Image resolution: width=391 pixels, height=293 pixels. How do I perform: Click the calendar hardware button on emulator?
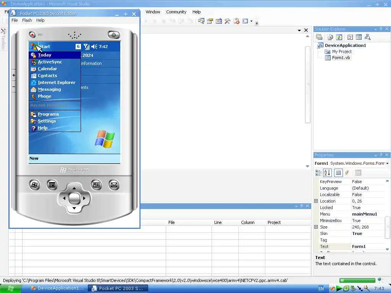pos(52,185)
